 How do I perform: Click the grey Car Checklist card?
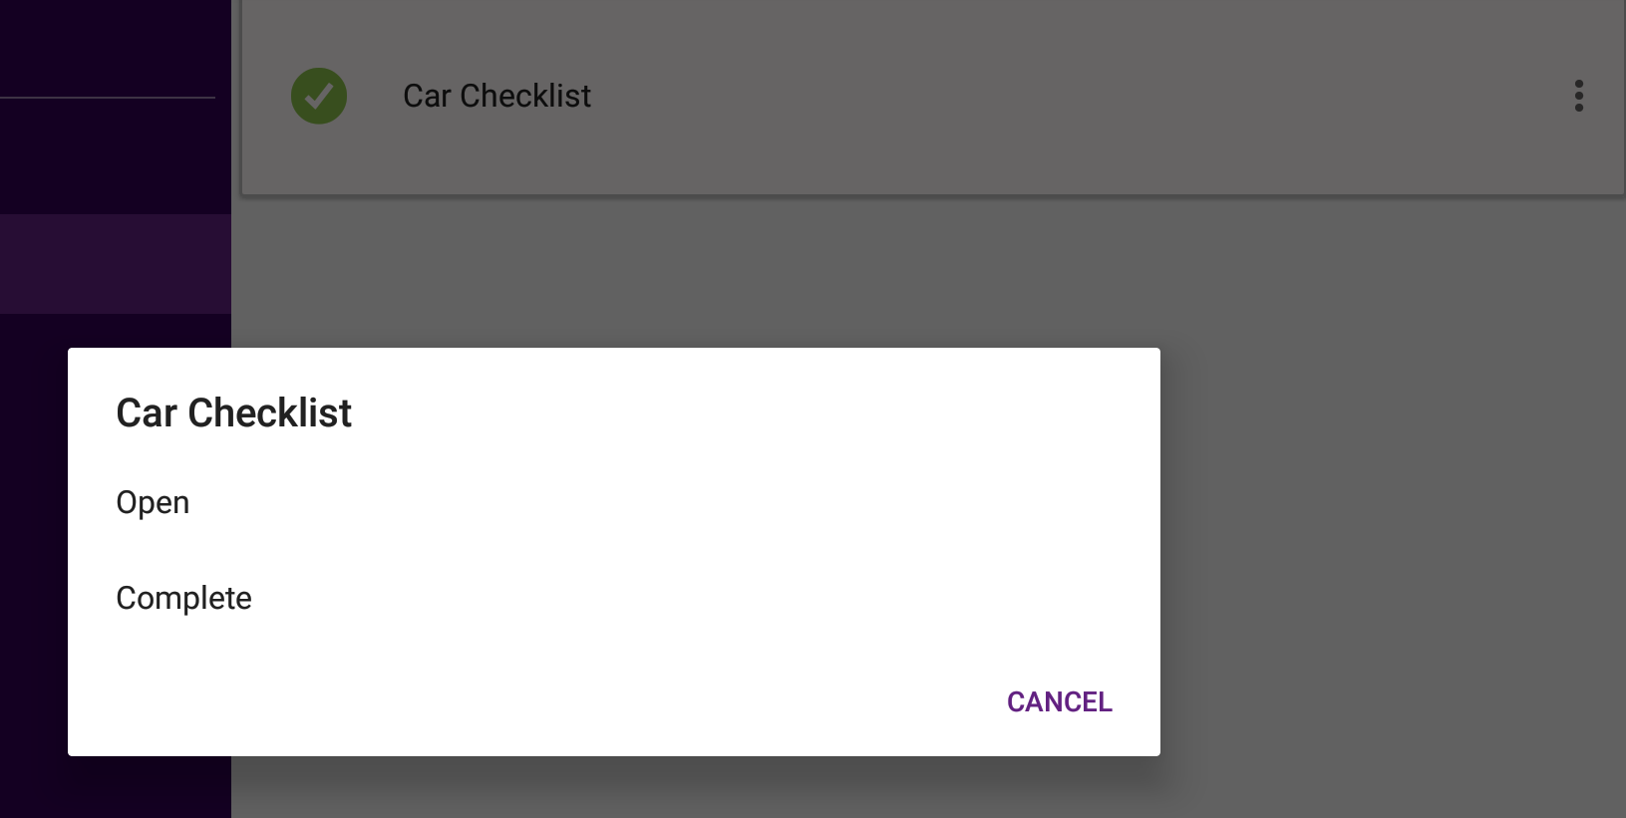tap(897, 96)
